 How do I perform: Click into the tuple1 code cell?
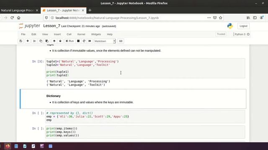point(145,68)
